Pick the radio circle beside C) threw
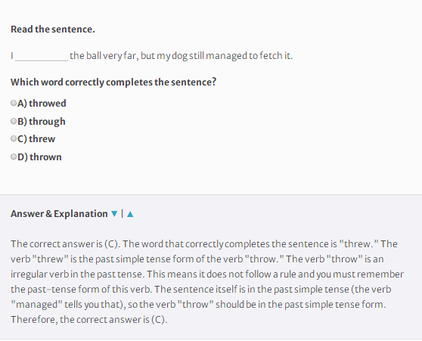 click(14, 138)
